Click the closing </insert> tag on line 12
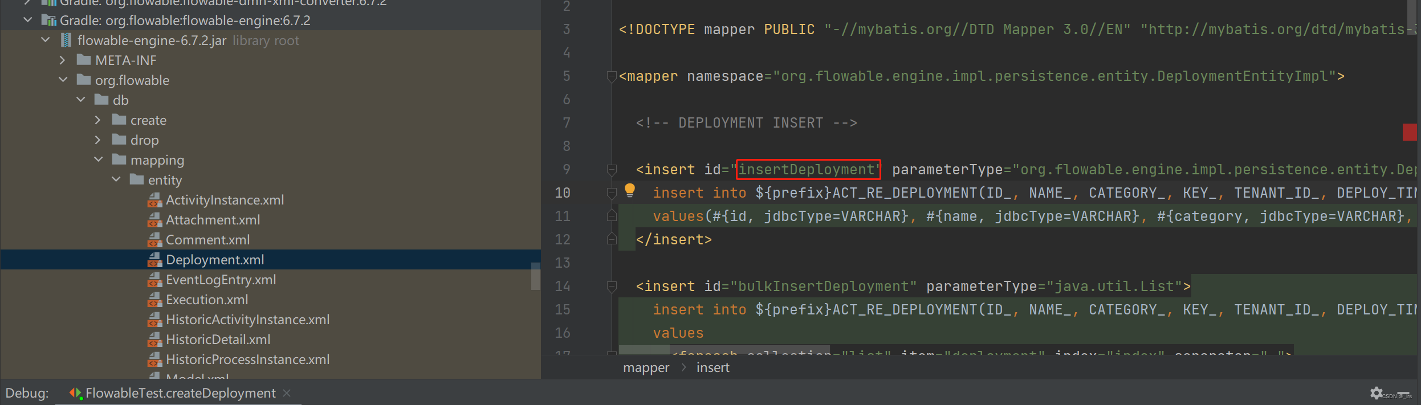Image resolution: width=1421 pixels, height=405 pixels. click(674, 240)
